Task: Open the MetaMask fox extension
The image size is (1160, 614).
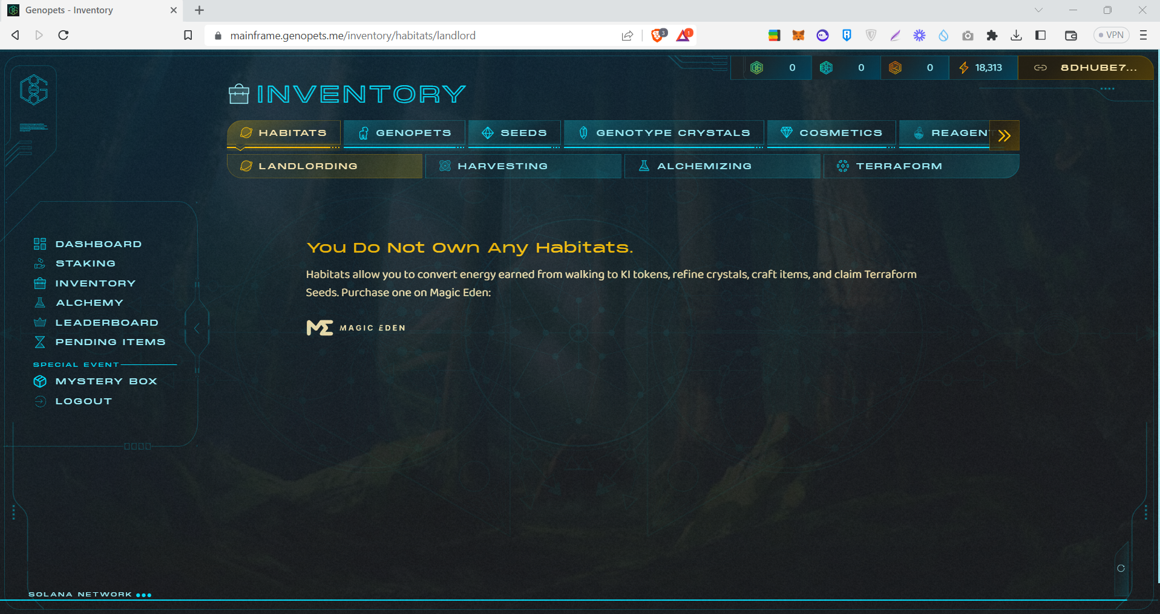Action: click(x=798, y=36)
